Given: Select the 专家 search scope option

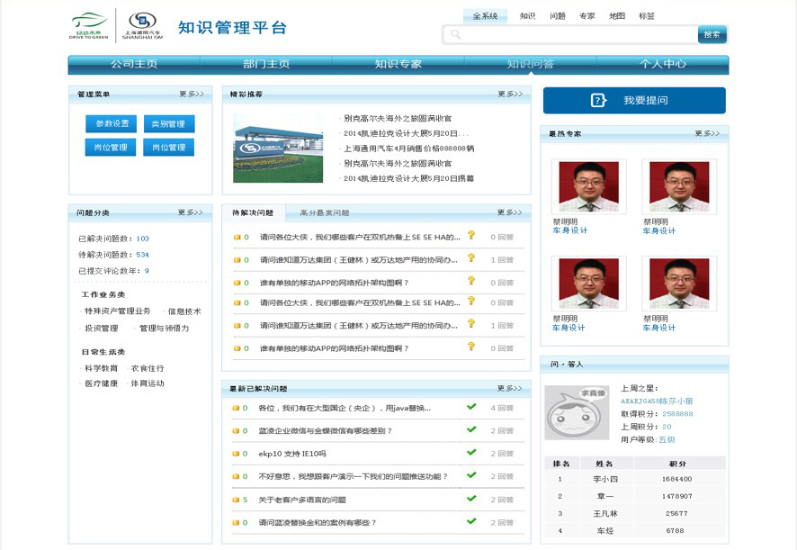Looking at the screenshot, I should click(x=587, y=16).
